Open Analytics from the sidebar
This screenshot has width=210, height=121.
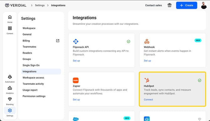pyautogui.click(x=10, y=90)
